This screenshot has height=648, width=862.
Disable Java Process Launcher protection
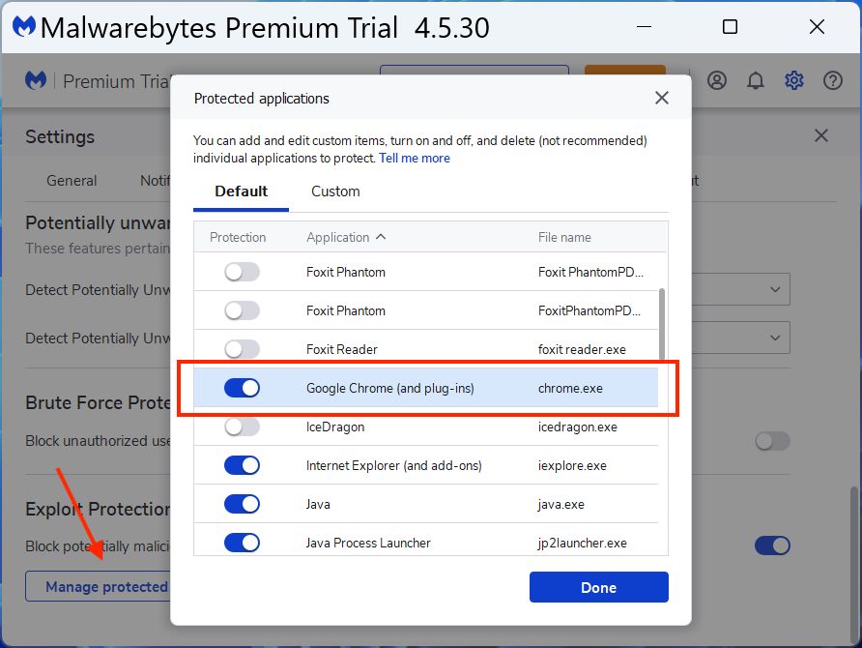click(x=241, y=542)
